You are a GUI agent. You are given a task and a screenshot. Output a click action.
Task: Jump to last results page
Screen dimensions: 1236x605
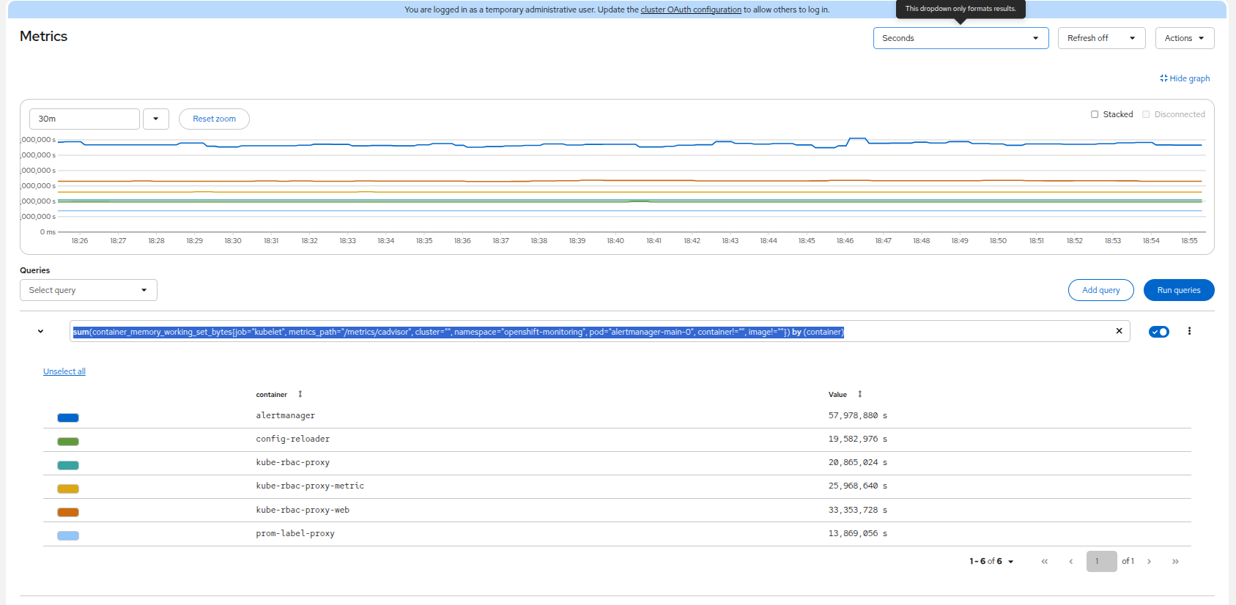click(1175, 561)
